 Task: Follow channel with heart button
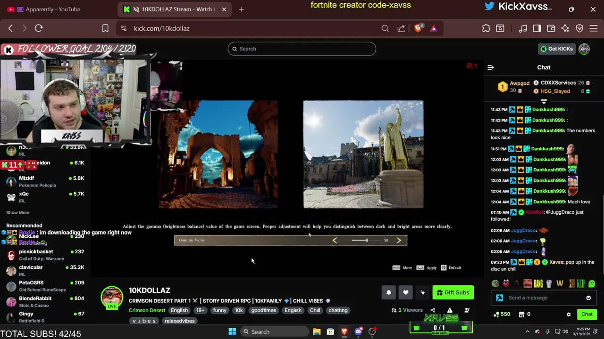coord(405,292)
